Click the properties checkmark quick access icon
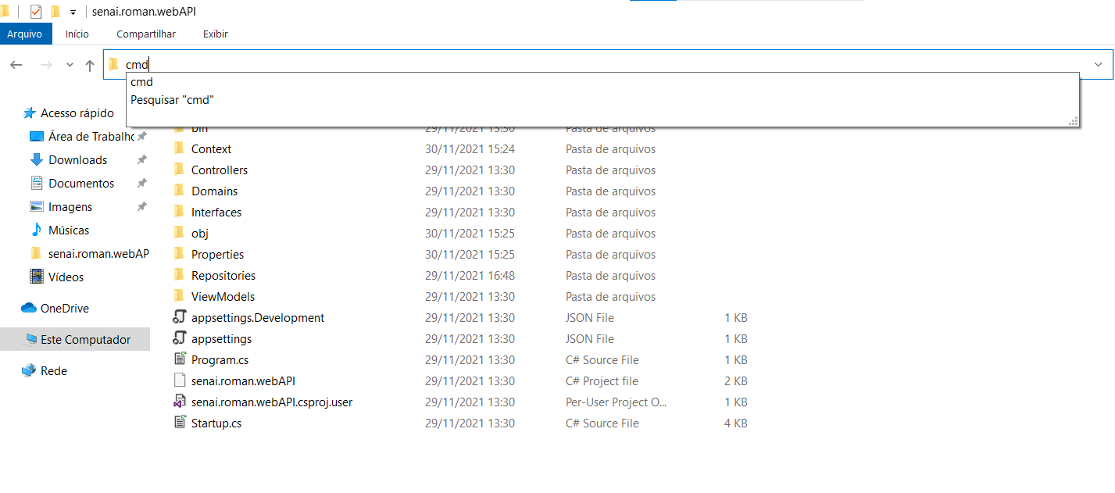 coord(36,11)
